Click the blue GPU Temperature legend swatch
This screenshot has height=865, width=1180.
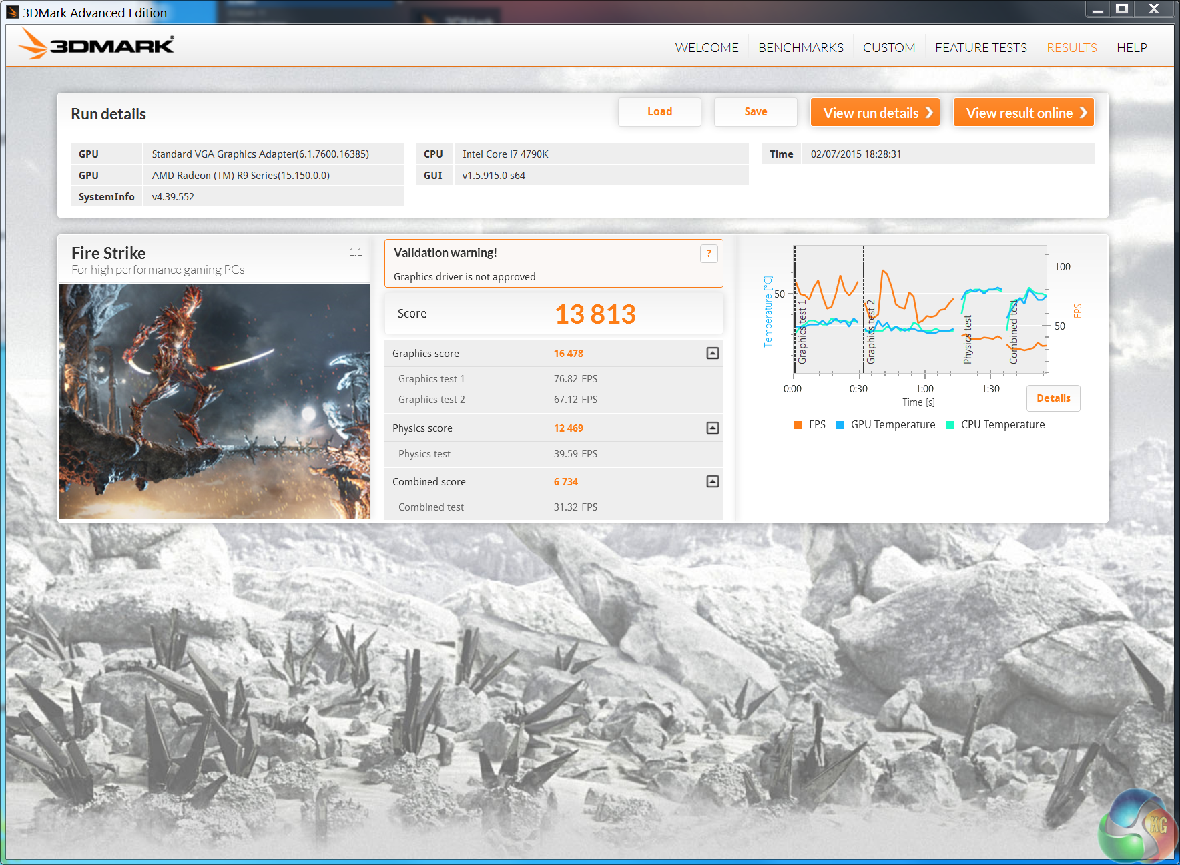click(840, 425)
